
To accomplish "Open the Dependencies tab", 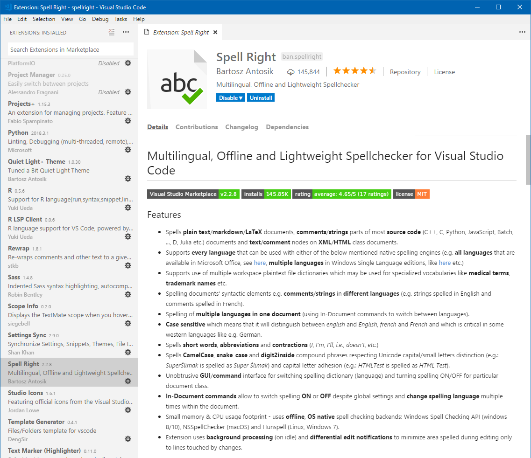I will (x=287, y=127).
